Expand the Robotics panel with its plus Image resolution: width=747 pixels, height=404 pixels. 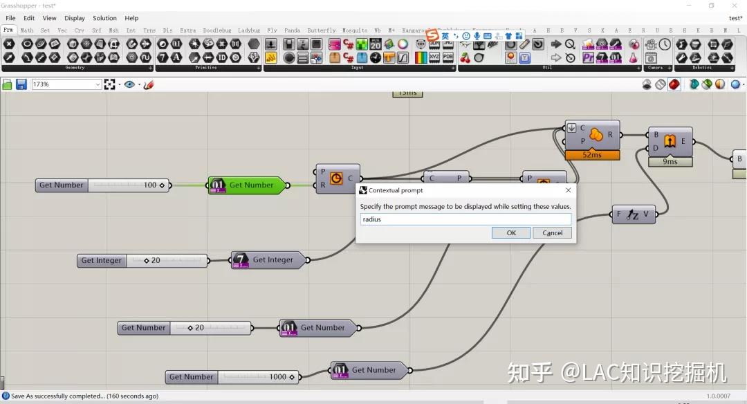click(x=731, y=68)
